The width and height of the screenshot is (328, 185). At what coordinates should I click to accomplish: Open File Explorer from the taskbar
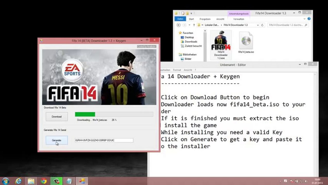pyautogui.click(x=31, y=181)
